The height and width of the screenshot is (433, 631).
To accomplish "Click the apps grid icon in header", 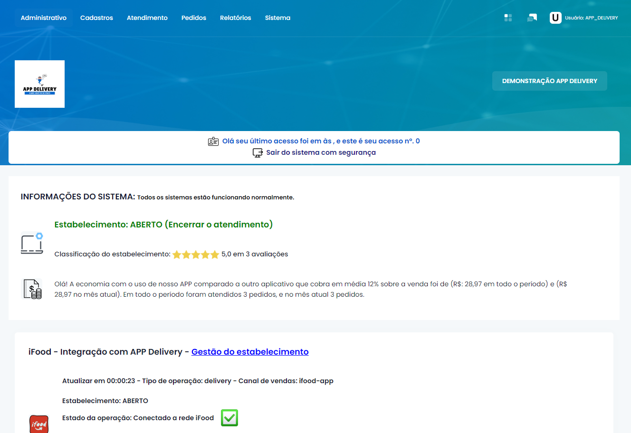I will [508, 18].
